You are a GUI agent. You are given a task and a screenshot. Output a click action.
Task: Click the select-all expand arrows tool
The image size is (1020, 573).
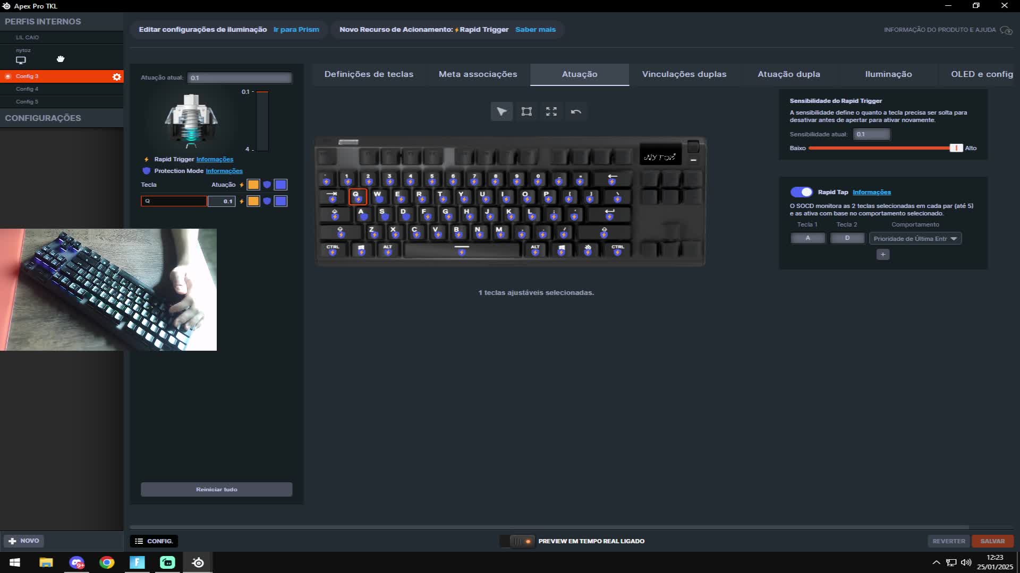(551, 111)
